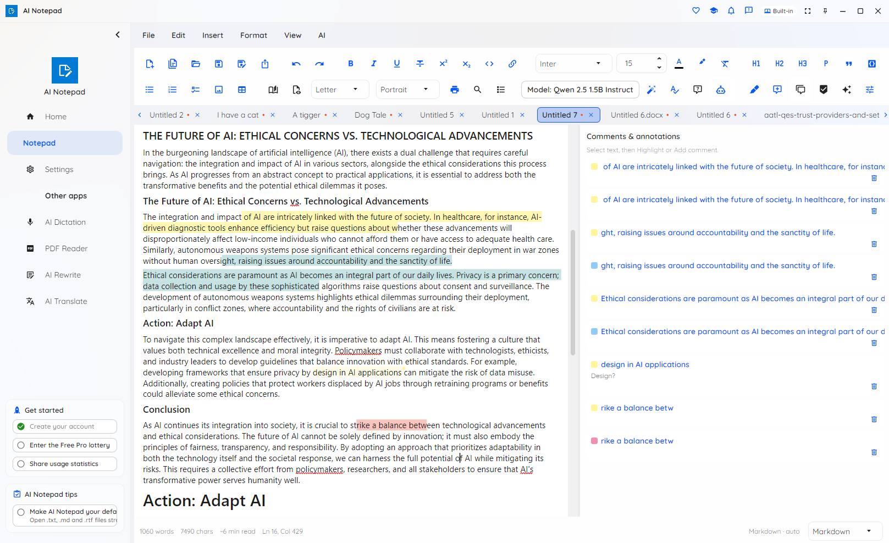Collapse the left sidebar with the chevron
889x543 pixels.
118,35
